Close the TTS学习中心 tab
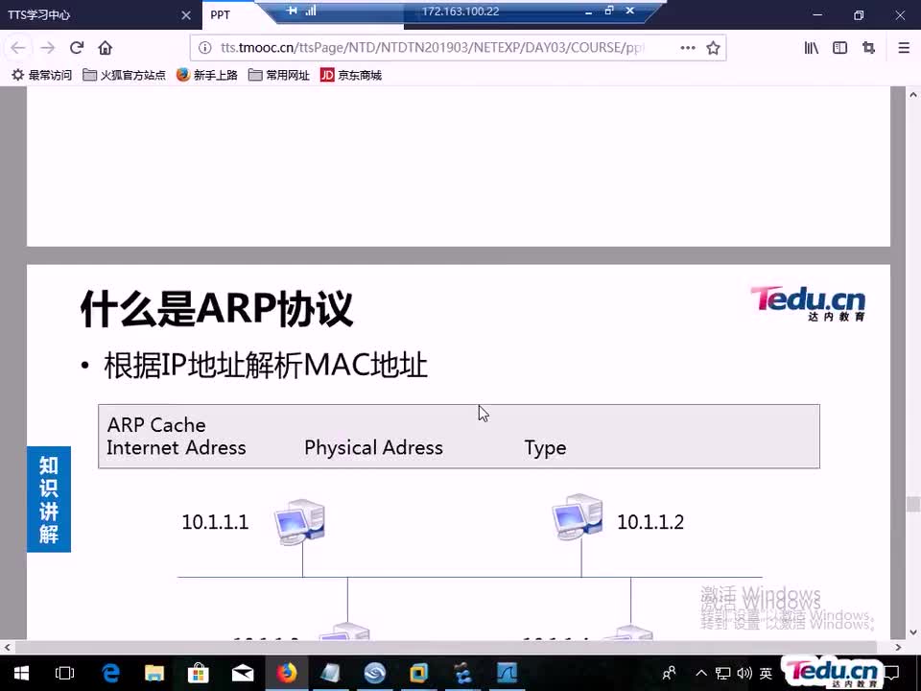Screen dimensions: 921x691 tap(186, 15)
